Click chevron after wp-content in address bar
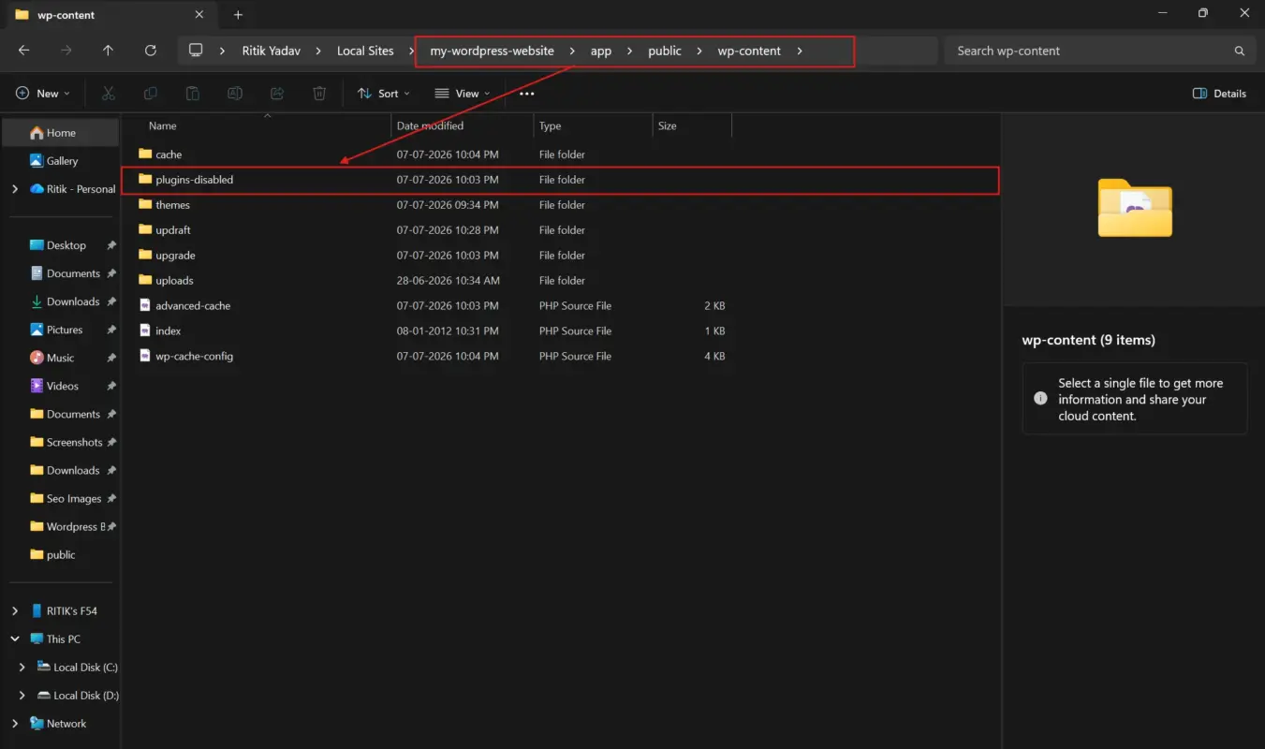Image resolution: width=1265 pixels, height=749 pixels. coord(800,51)
